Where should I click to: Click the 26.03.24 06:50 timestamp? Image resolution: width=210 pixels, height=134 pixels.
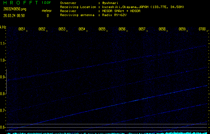coord(14,15)
